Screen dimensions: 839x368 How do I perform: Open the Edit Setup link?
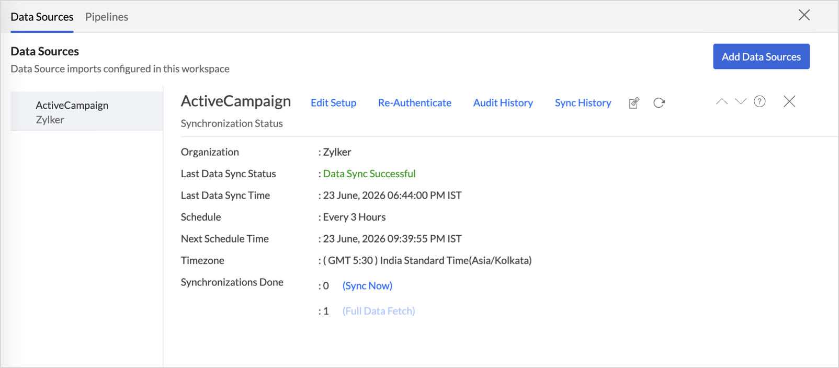point(333,103)
